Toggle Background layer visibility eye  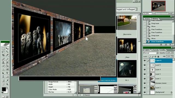tap(145, 92)
